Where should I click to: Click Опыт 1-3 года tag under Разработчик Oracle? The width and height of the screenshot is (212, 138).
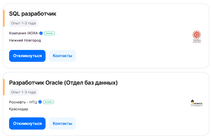point(24,92)
